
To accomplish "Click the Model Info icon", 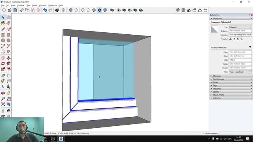I will (x=64, y=10).
